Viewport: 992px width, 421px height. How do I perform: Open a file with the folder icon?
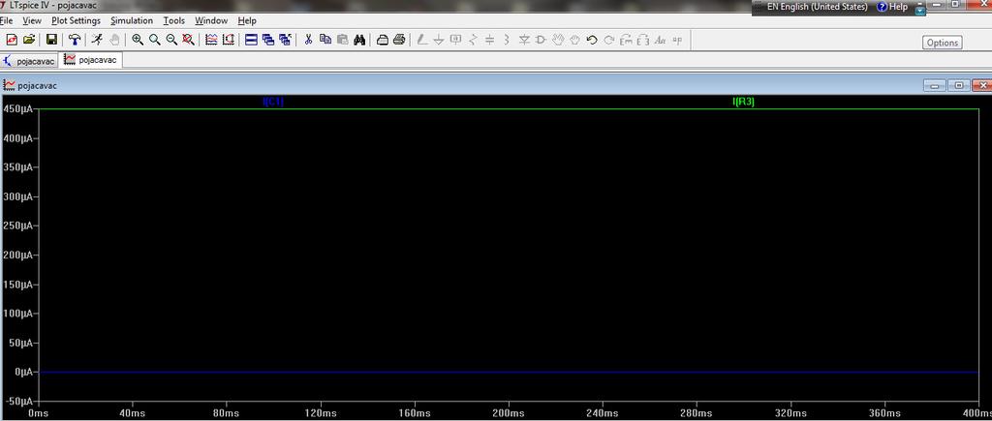[28, 40]
